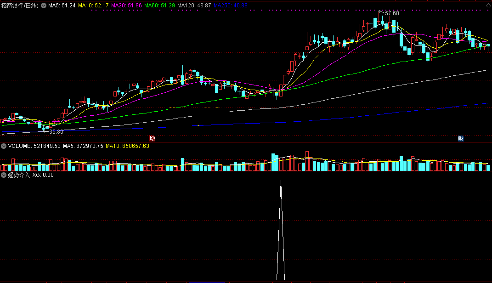
Task: Open the blue 财 financial report marker
Action: point(461,138)
